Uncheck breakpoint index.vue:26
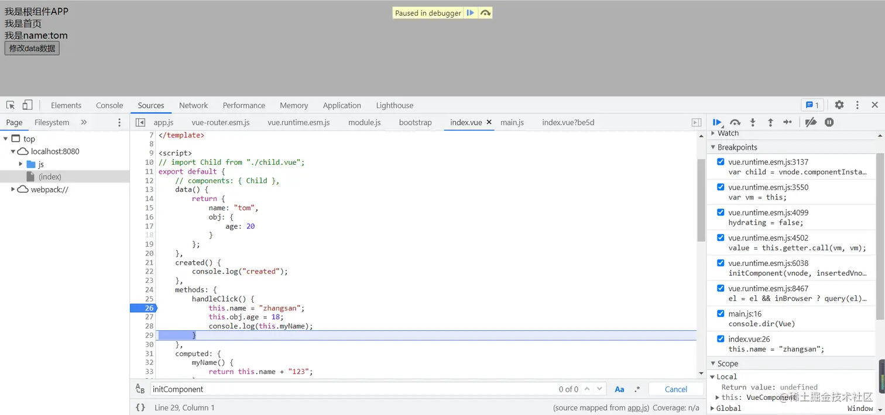This screenshot has width=885, height=415. pyautogui.click(x=721, y=338)
